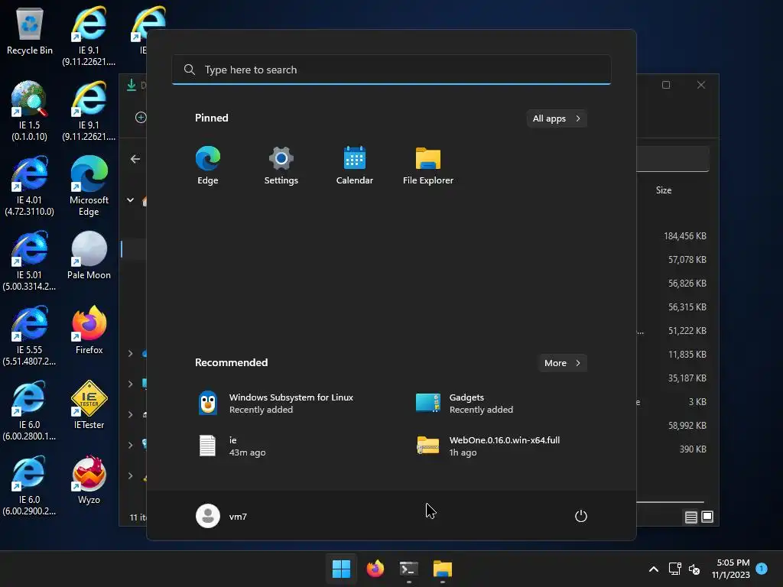Screen dimensions: 783x587
Task: Show hidden icons in system tray
Action: pos(654,569)
